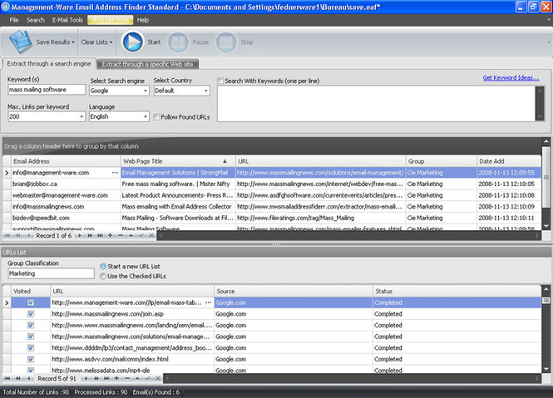Screen dimensions: 553x398
Task: Uncheck Visited box for landing/sem/email URL row
Action: click(x=31, y=325)
